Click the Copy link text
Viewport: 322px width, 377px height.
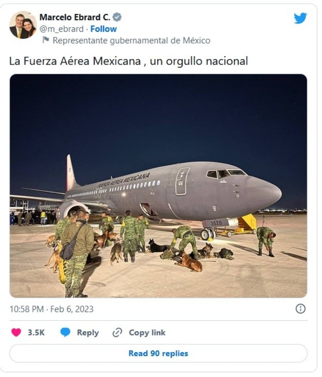click(147, 333)
